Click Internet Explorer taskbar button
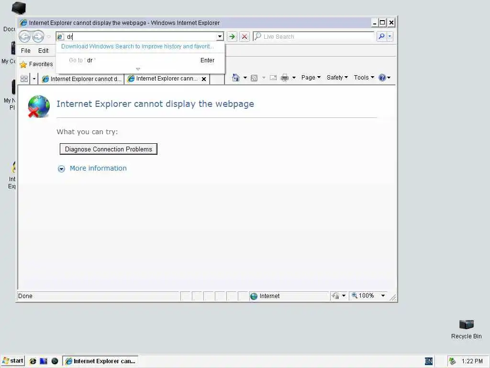This screenshot has height=368, width=490. [100, 361]
